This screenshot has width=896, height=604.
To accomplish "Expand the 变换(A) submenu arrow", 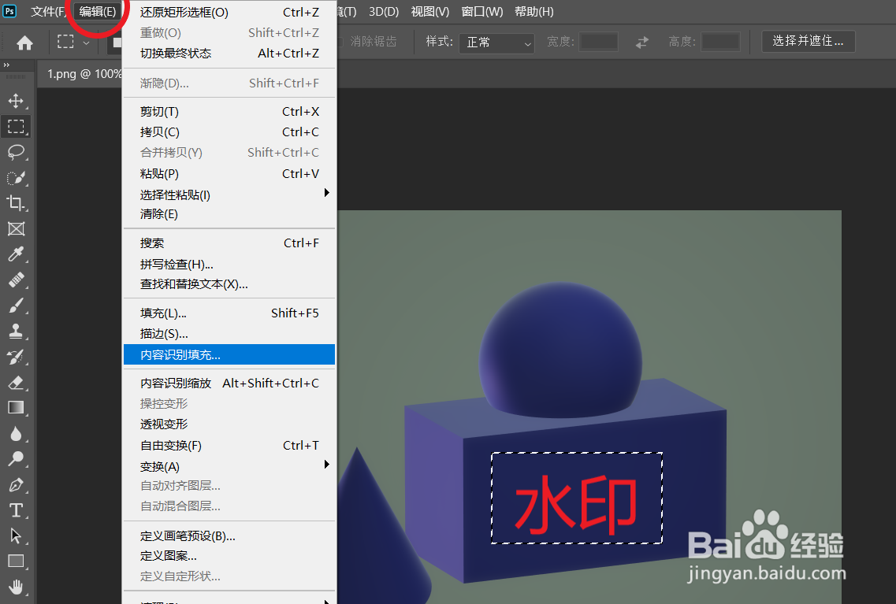I will click(x=326, y=464).
